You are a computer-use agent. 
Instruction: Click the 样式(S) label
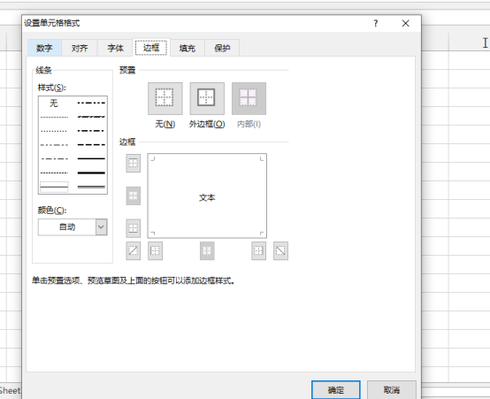coord(52,88)
